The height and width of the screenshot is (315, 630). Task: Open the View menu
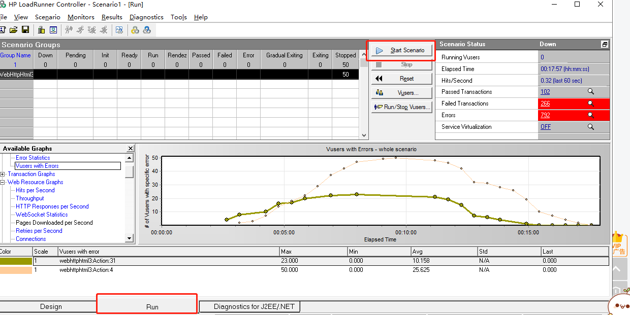click(21, 17)
